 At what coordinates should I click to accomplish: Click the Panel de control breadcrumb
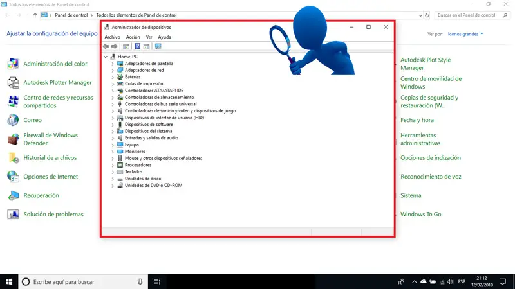[71, 15]
